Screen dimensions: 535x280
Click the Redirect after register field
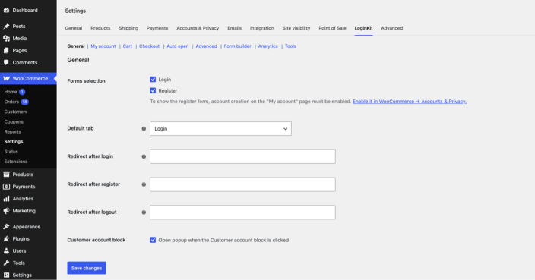[242, 184]
